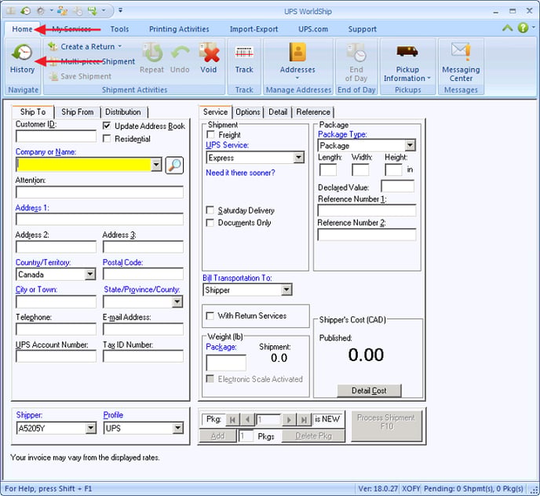
Task: Click the Postal Code input field
Action: tap(142, 275)
